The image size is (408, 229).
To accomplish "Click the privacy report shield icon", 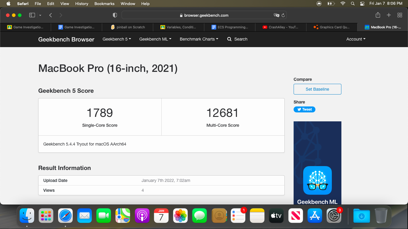I will (115, 15).
